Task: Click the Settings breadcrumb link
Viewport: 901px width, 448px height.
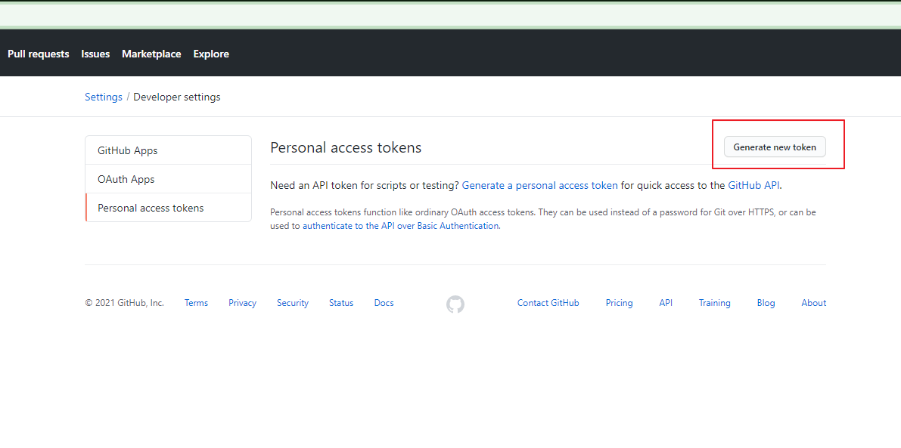Action: pyautogui.click(x=104, y=97)
